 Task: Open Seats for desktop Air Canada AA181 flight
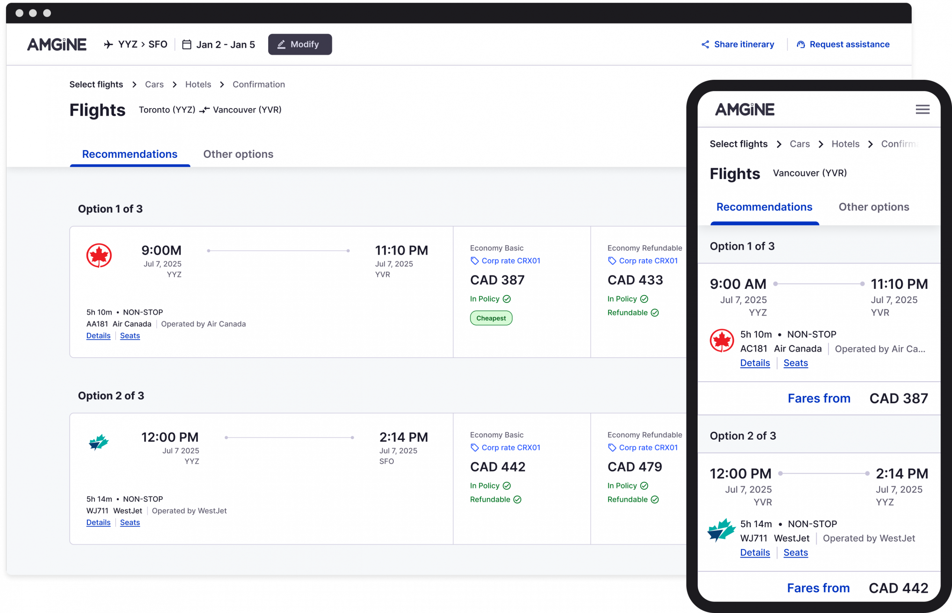pyautogui.click(x=130, y=336)
